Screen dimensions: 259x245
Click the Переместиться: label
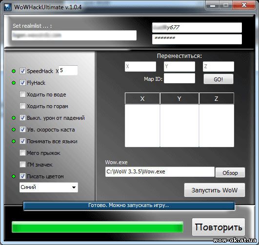pyautogui.click(x=179, y=56)
